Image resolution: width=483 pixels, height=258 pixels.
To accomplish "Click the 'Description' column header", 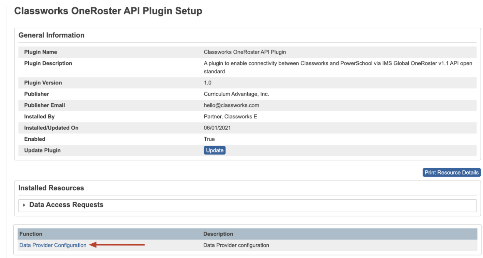I will pyautogui.click(x=218, y=234).
